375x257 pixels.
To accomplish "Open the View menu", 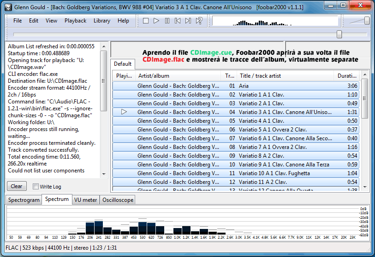I will click(x=51, y=21).
